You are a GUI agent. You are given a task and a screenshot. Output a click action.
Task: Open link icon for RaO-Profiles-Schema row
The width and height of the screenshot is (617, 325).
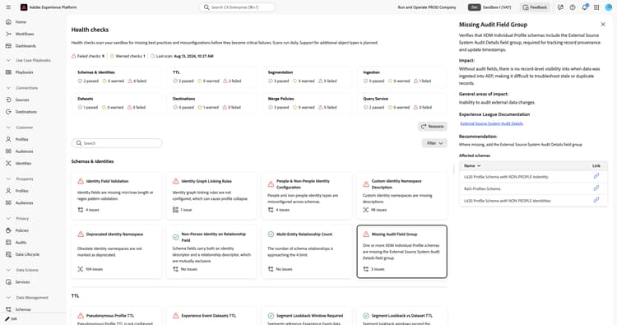(x=596, y=188)
